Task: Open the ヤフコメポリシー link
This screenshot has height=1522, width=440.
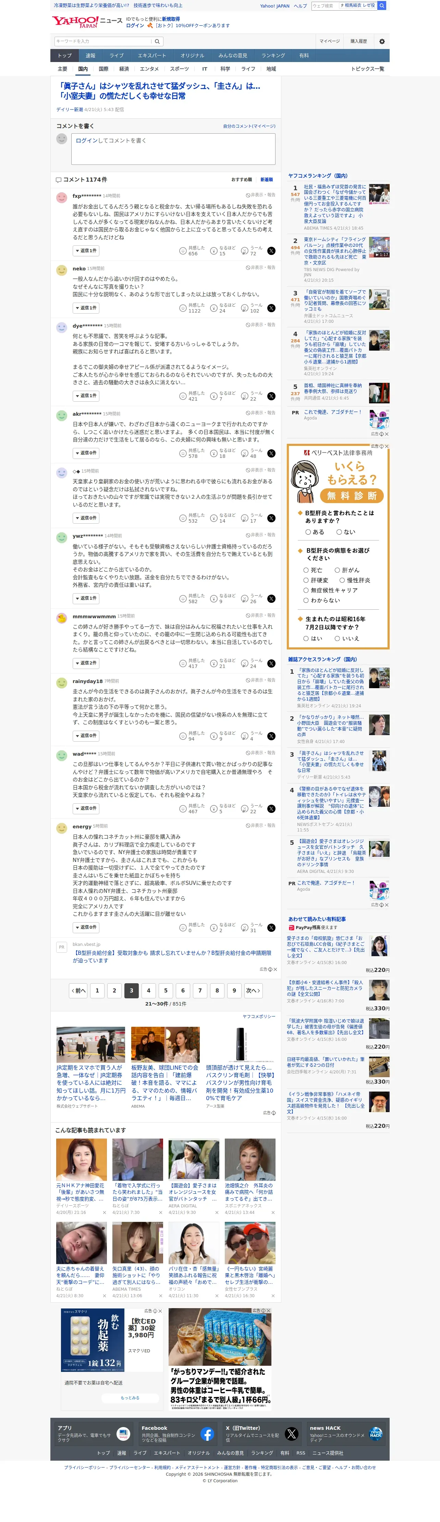Action: coord(259,1017)
